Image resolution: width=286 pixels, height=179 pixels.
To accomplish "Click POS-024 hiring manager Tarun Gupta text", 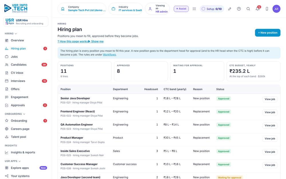I will (x=82, y=142).
